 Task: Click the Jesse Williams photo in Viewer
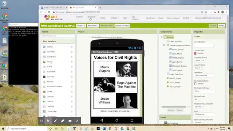tap(126, 100)
